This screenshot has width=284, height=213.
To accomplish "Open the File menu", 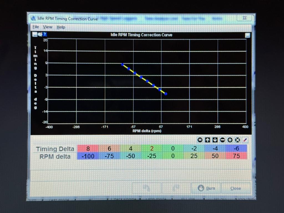I will point(36,27).
